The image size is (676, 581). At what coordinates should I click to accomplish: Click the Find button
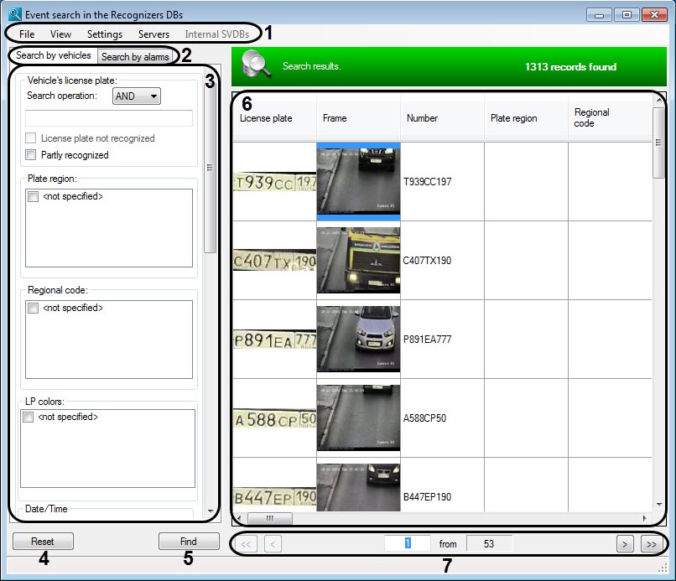189,542
